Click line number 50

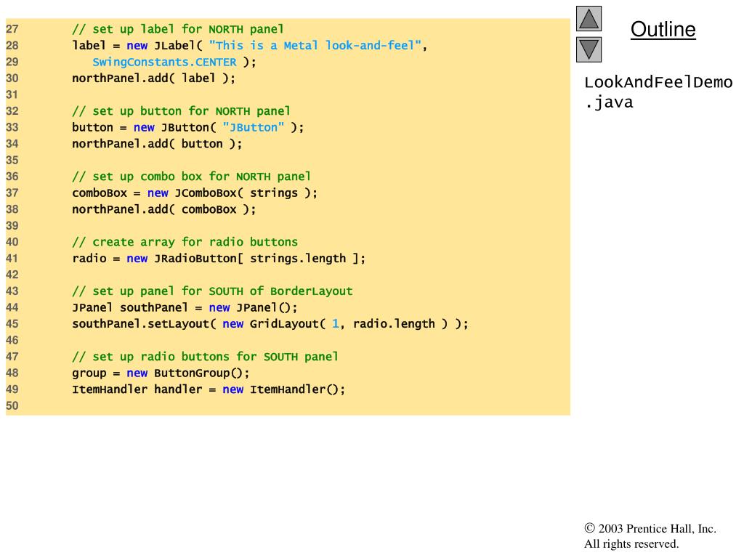[12, 405]
